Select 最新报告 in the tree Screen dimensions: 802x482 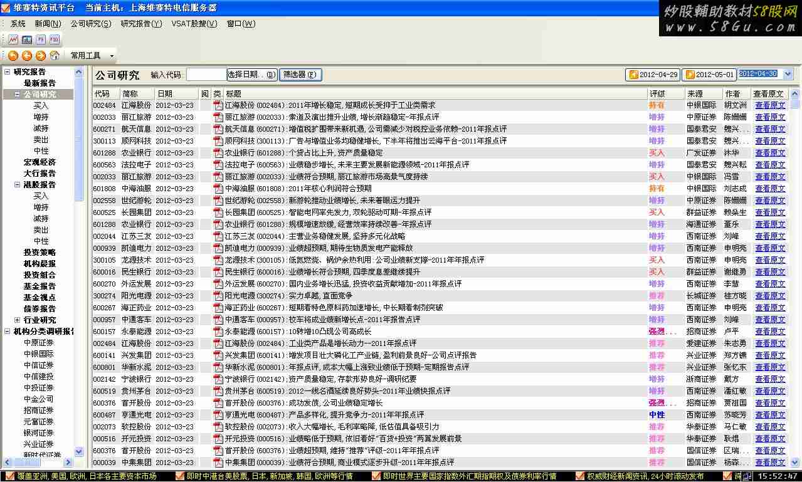(40, 83)
